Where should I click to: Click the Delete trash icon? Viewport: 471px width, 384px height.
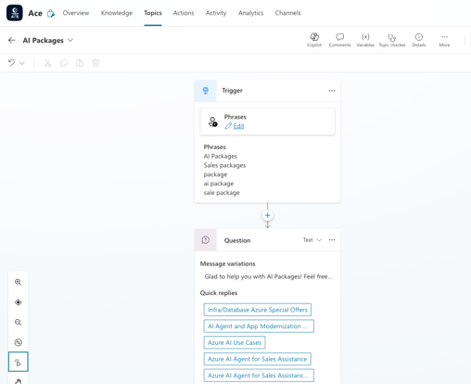point(95,63)
